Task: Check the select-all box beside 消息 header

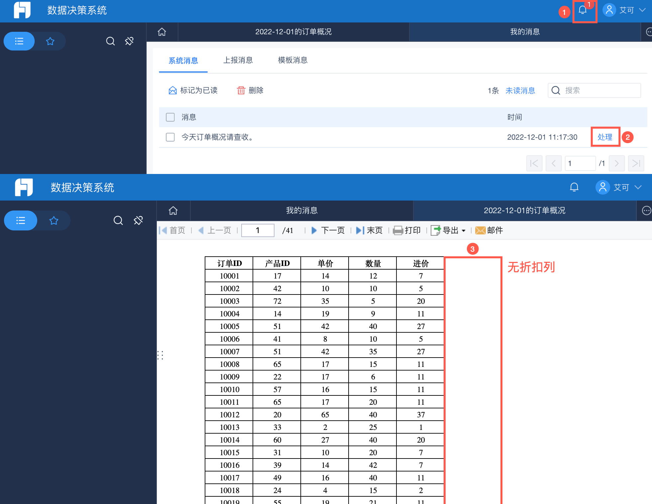Action: click(170, 117)
